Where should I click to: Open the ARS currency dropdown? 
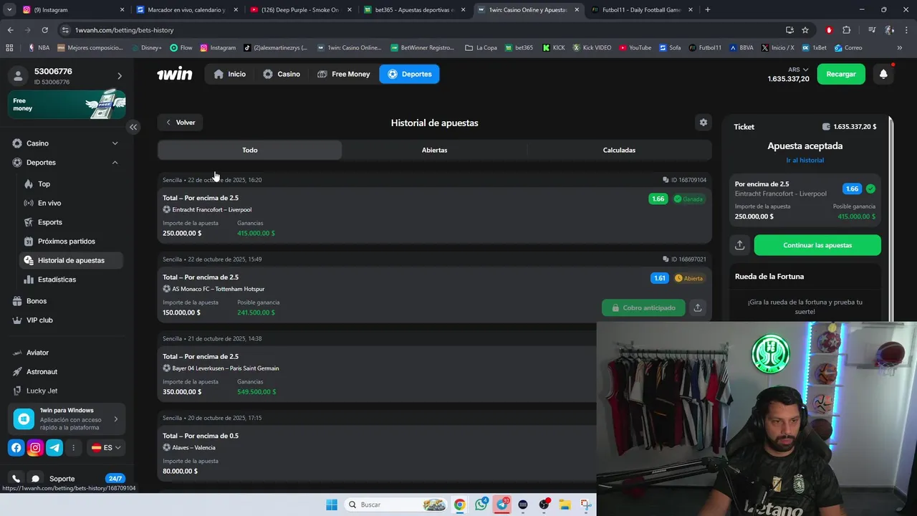point(798,70)
